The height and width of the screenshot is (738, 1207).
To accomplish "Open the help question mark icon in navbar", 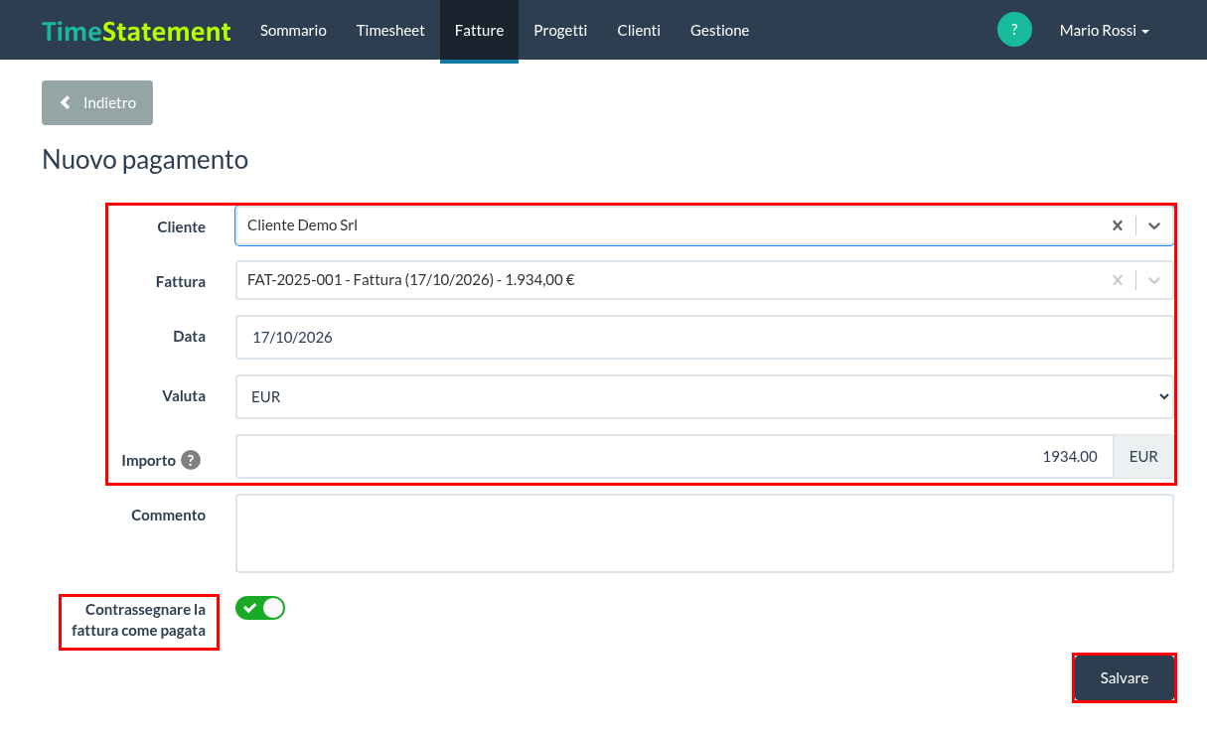I will coord(1014,30).
